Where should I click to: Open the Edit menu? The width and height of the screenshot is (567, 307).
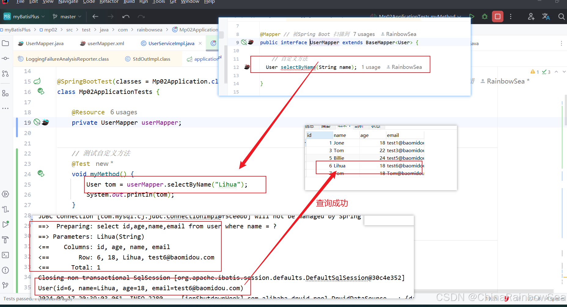tap(34, 2)
